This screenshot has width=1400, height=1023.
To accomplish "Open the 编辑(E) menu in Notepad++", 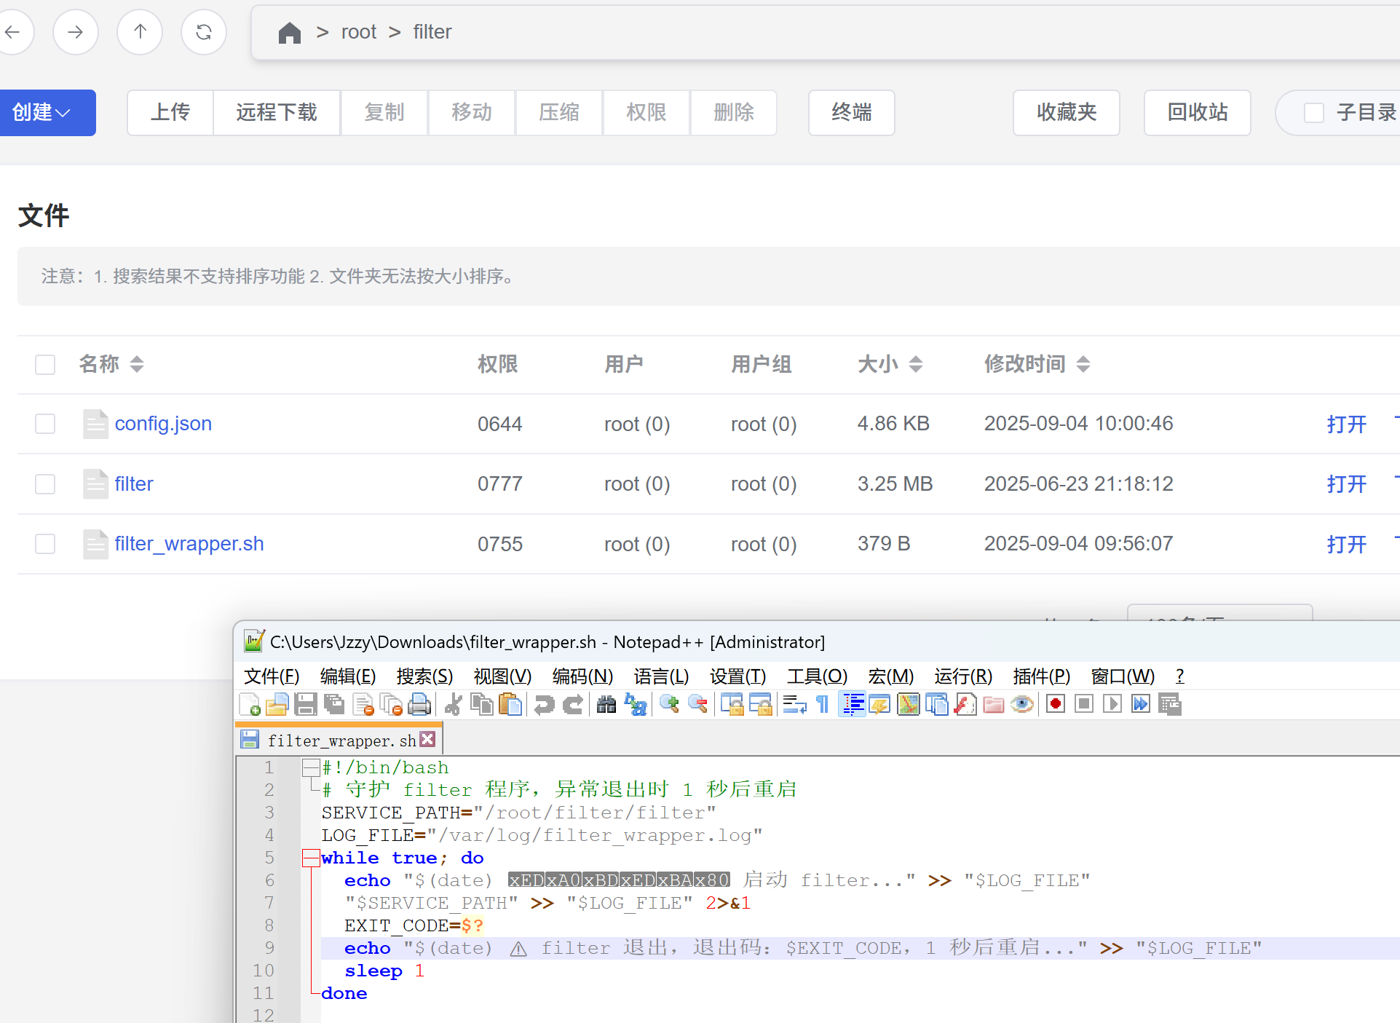I will click(348, 676).
